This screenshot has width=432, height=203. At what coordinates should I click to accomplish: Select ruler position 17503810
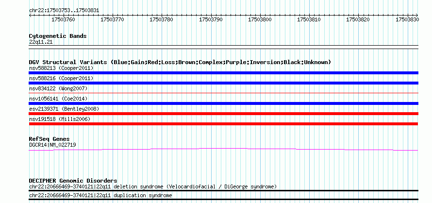[x=309, y=19]
